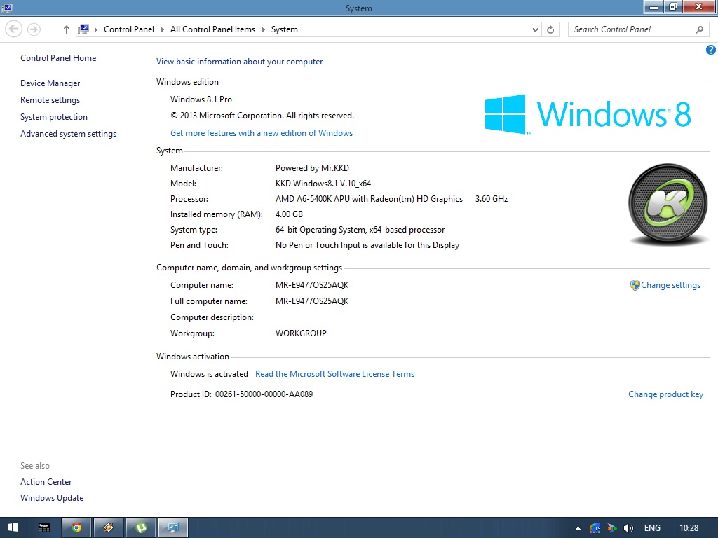Open address bar history dropdown

click(535, 29)
